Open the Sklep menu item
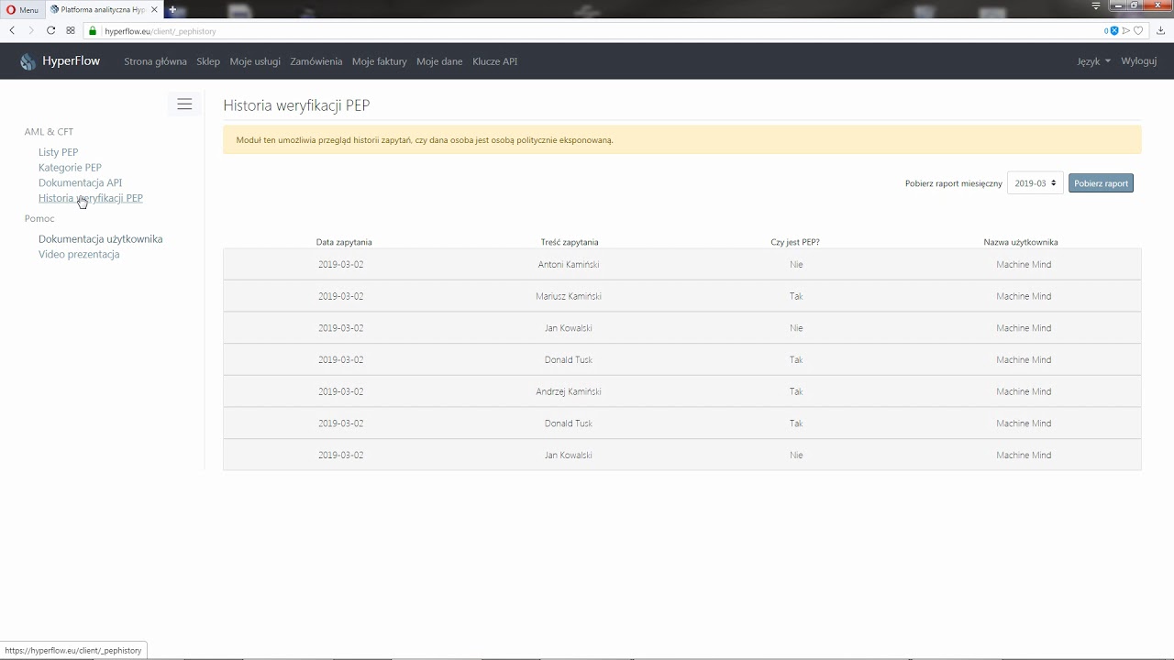Viewport: 1174px width, 660px height. (x=208, y=61)
